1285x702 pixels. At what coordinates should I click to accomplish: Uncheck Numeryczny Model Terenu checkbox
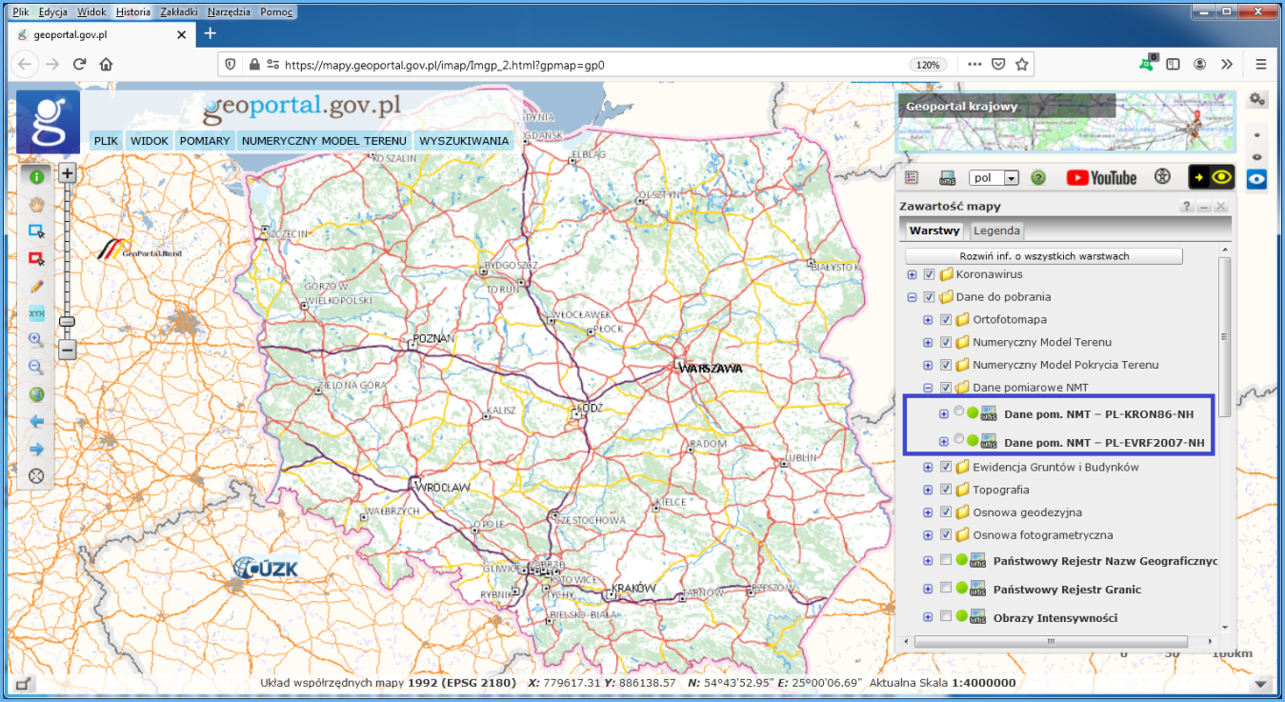(946, 342)
